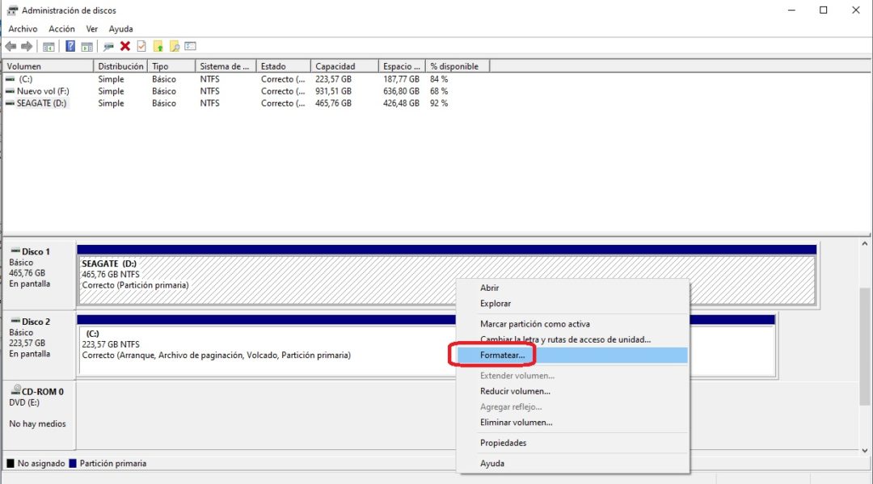873x484 pixels.
Task: Click the show/hide console tree toolbar icon
Action: tap(49, 46)
